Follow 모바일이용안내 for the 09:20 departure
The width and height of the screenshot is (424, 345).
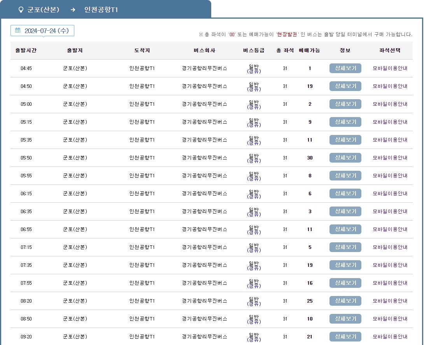tap(390, 336)
